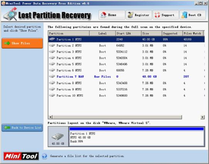Select row text 'Partition 4 NTFS'
This screenshot has width=209, height=164.
coord(69,58)
